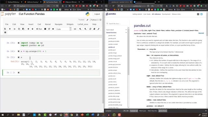Click the pandas logo on docs page
This screenshot has height=117, width=208.
coord(111,14)
